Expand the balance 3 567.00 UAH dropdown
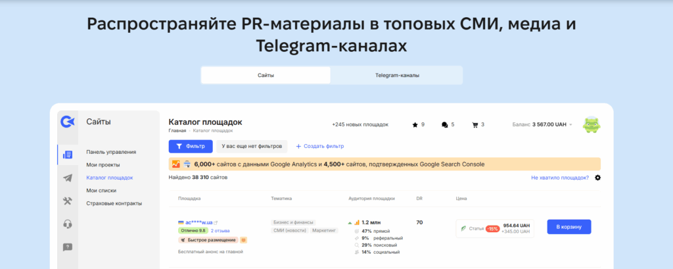Viewport: 673px width, 269px height. pyautogui.click(x=571, y=124)
